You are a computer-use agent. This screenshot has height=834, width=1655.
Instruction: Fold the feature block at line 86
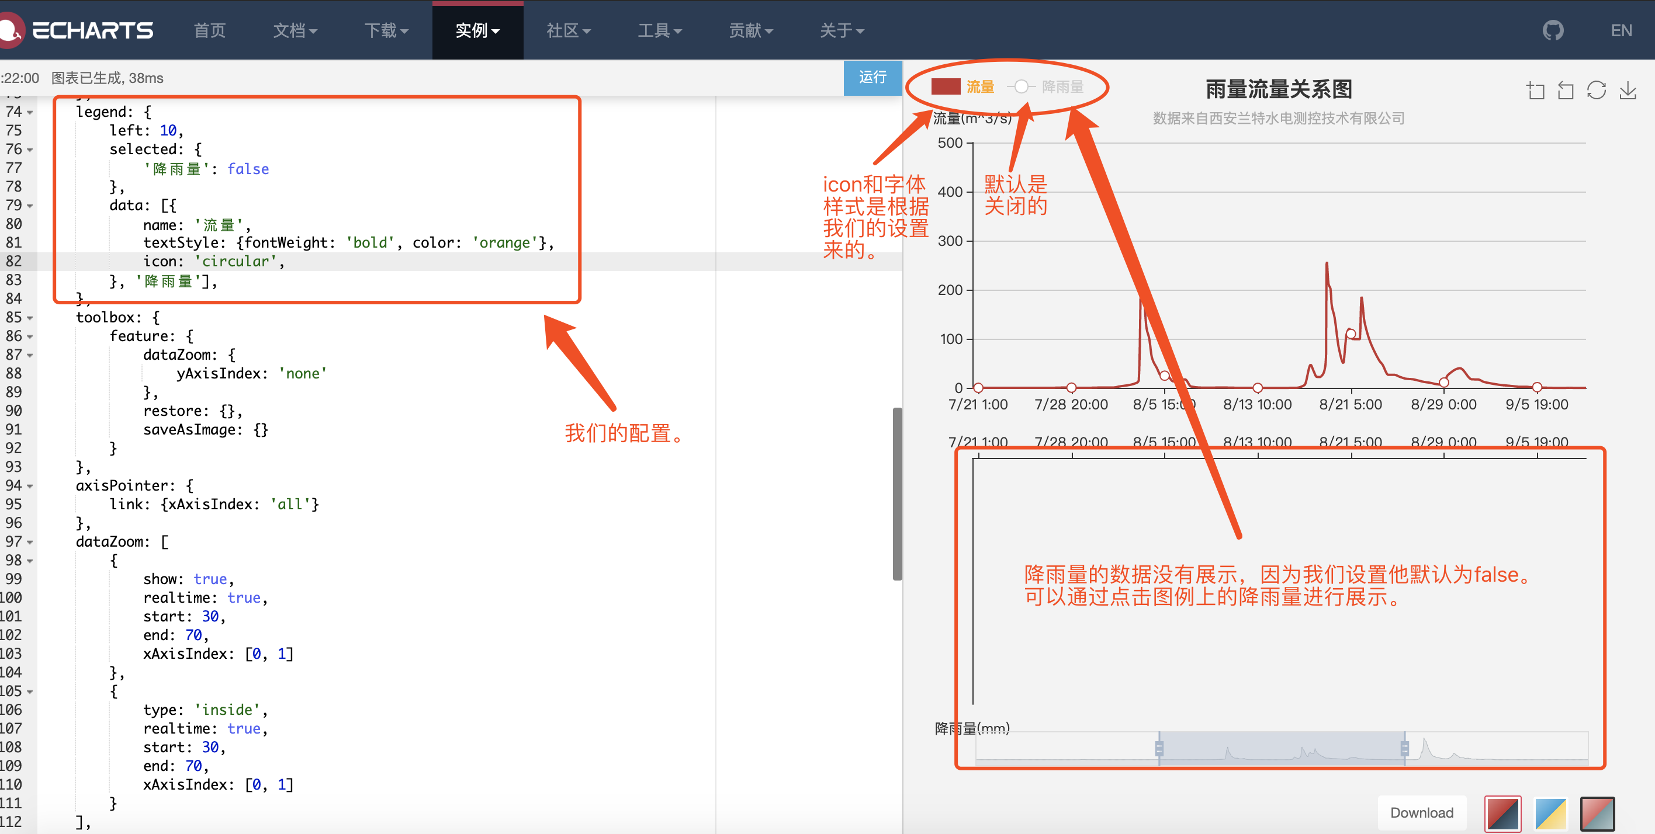pos(30,336)
